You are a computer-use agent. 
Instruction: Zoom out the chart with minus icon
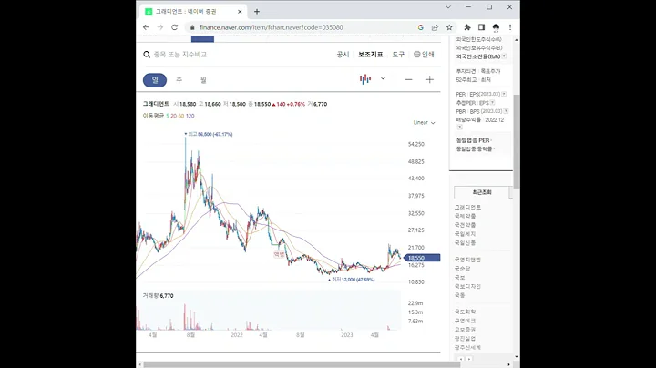408,79
